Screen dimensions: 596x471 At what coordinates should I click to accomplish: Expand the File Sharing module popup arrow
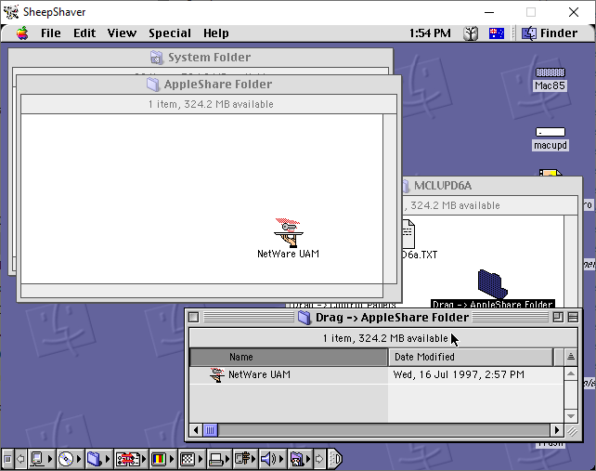click(x=108, y=459)
